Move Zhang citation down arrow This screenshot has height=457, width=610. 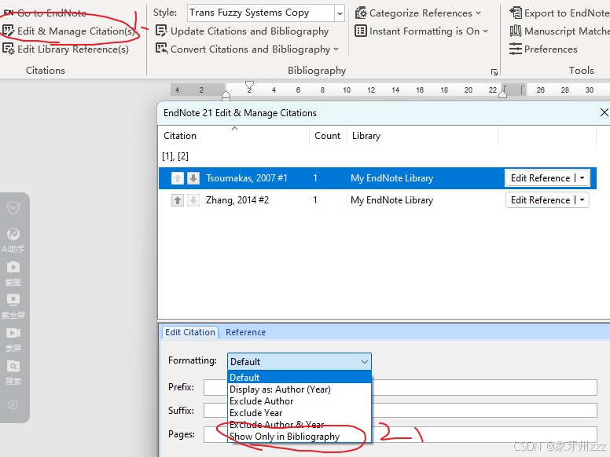pos(193,200)
